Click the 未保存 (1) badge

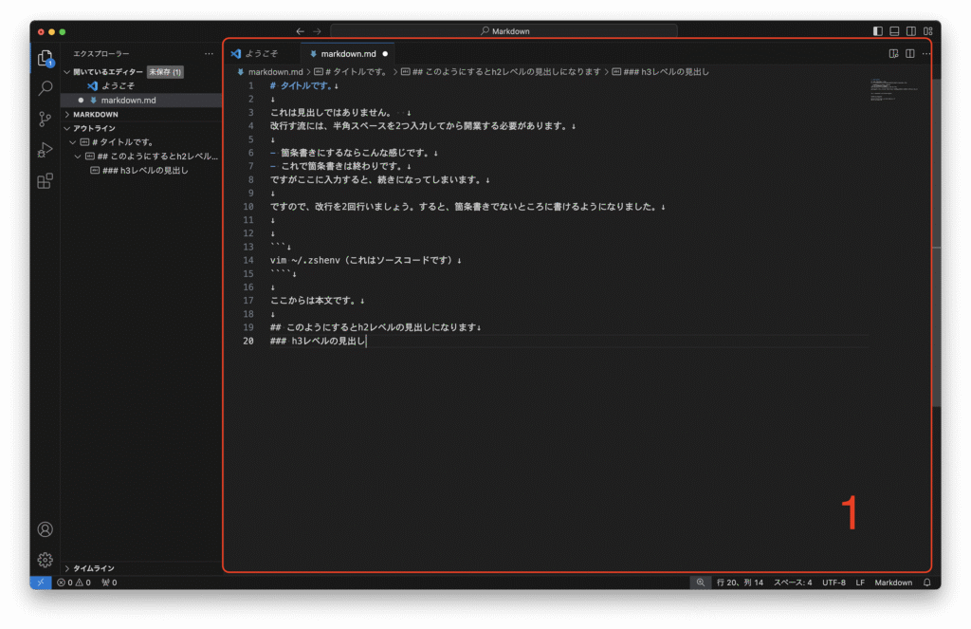(165, 72)
